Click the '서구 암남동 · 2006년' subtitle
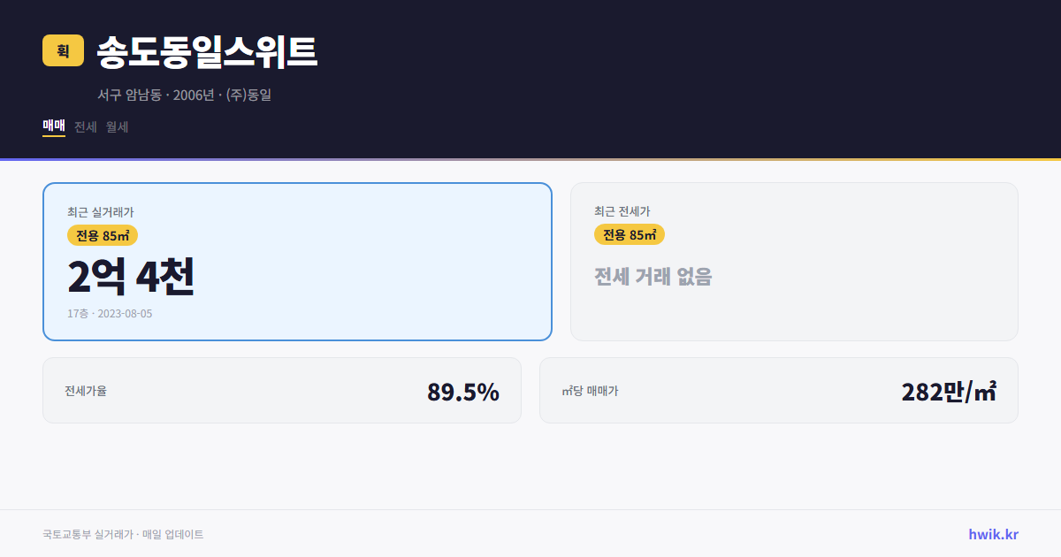The image size is (1061, 557). click(185, 95)
